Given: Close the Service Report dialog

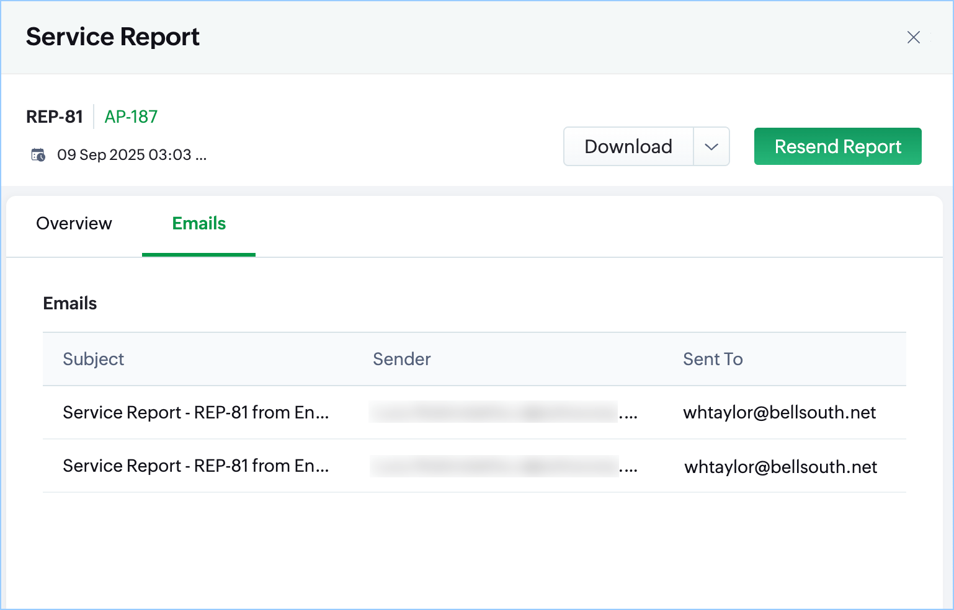Looking at the screenshot, I should (x=913, y=37).
